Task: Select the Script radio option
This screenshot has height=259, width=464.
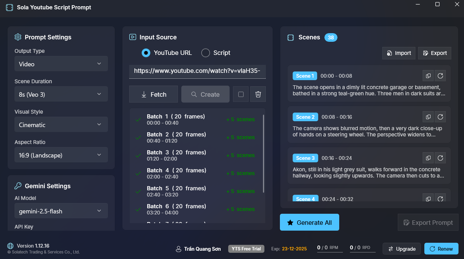Action: 206,53
